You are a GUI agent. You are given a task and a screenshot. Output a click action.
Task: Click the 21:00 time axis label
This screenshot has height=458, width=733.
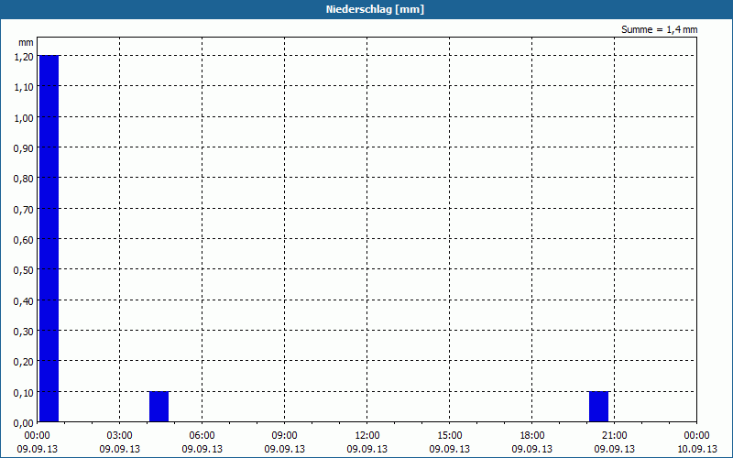tap(614, 436)
